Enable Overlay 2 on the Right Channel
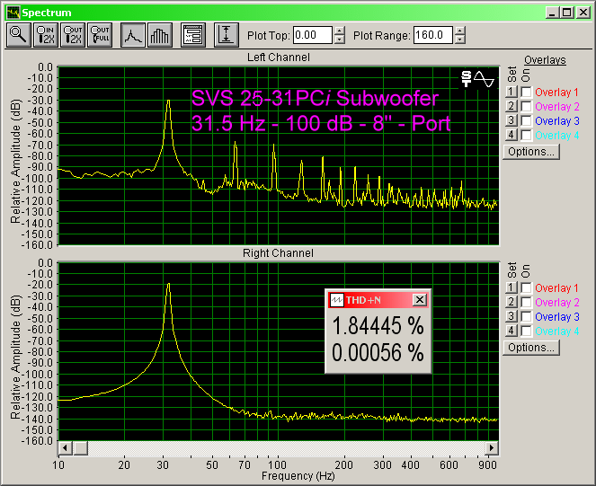The image size is (596, 486). pos(526,303)
